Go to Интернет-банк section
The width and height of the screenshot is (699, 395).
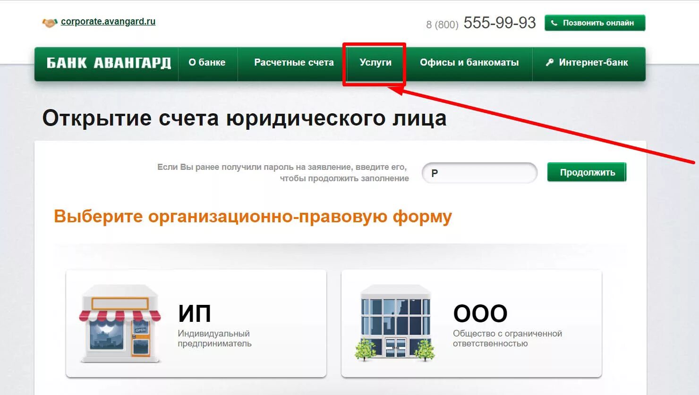[593, 62]
